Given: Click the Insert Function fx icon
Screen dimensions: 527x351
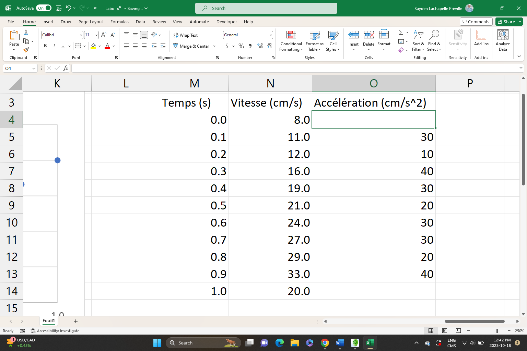Looking at the screenshot, I should point(66,68).
